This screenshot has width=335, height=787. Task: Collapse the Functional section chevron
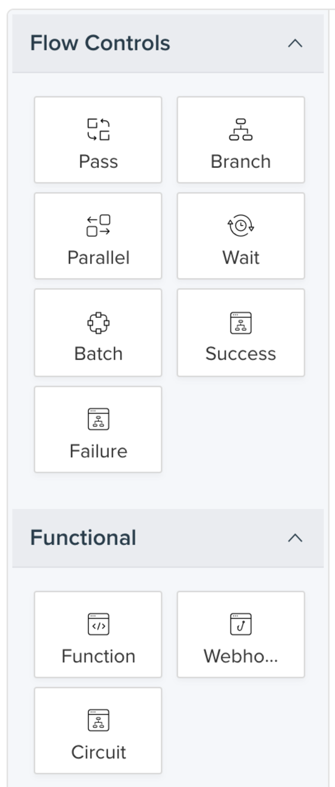[295, 538]
